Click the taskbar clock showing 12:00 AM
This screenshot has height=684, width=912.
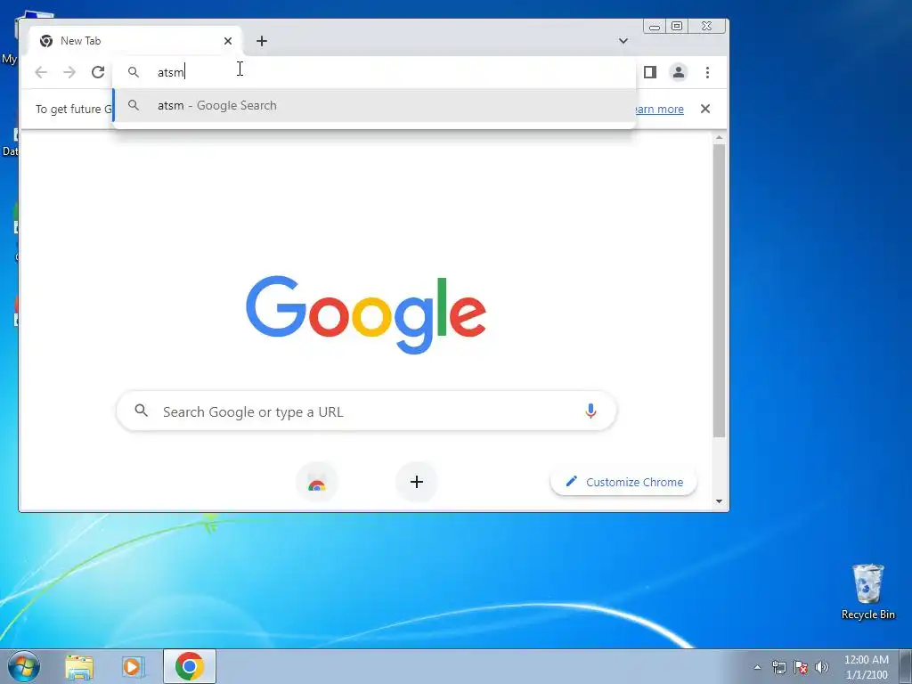866,667
